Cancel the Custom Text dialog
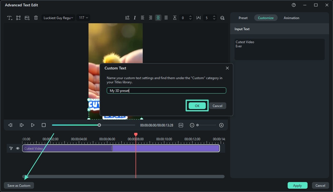The height and width of the screenshot is (192, 333). 217,106
